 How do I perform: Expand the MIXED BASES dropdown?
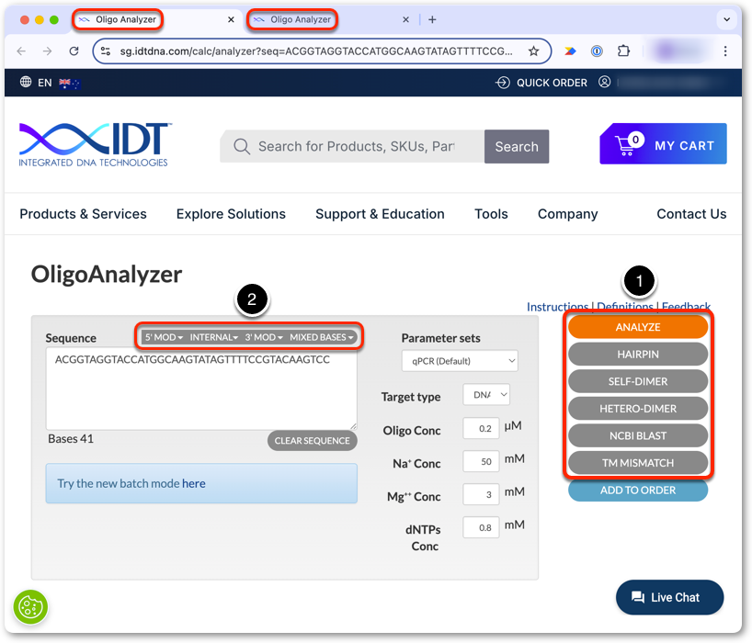(322, 337)
